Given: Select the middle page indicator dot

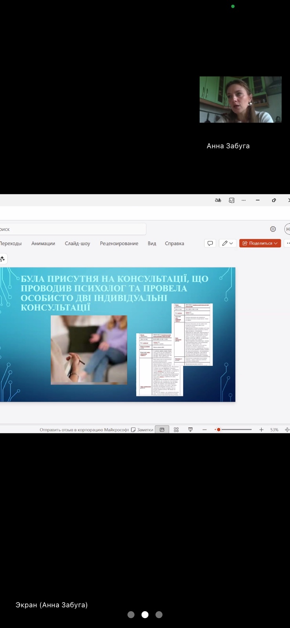Looking at the screenshot, I should (145, 615).
